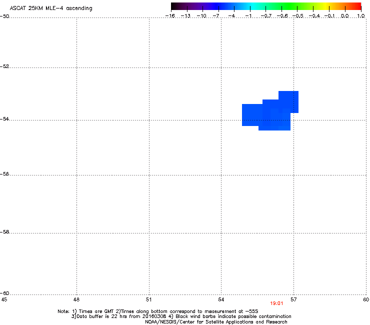Click the -1 color bar label
Viewport: 370px width, 325px height.
pos(248,16)
